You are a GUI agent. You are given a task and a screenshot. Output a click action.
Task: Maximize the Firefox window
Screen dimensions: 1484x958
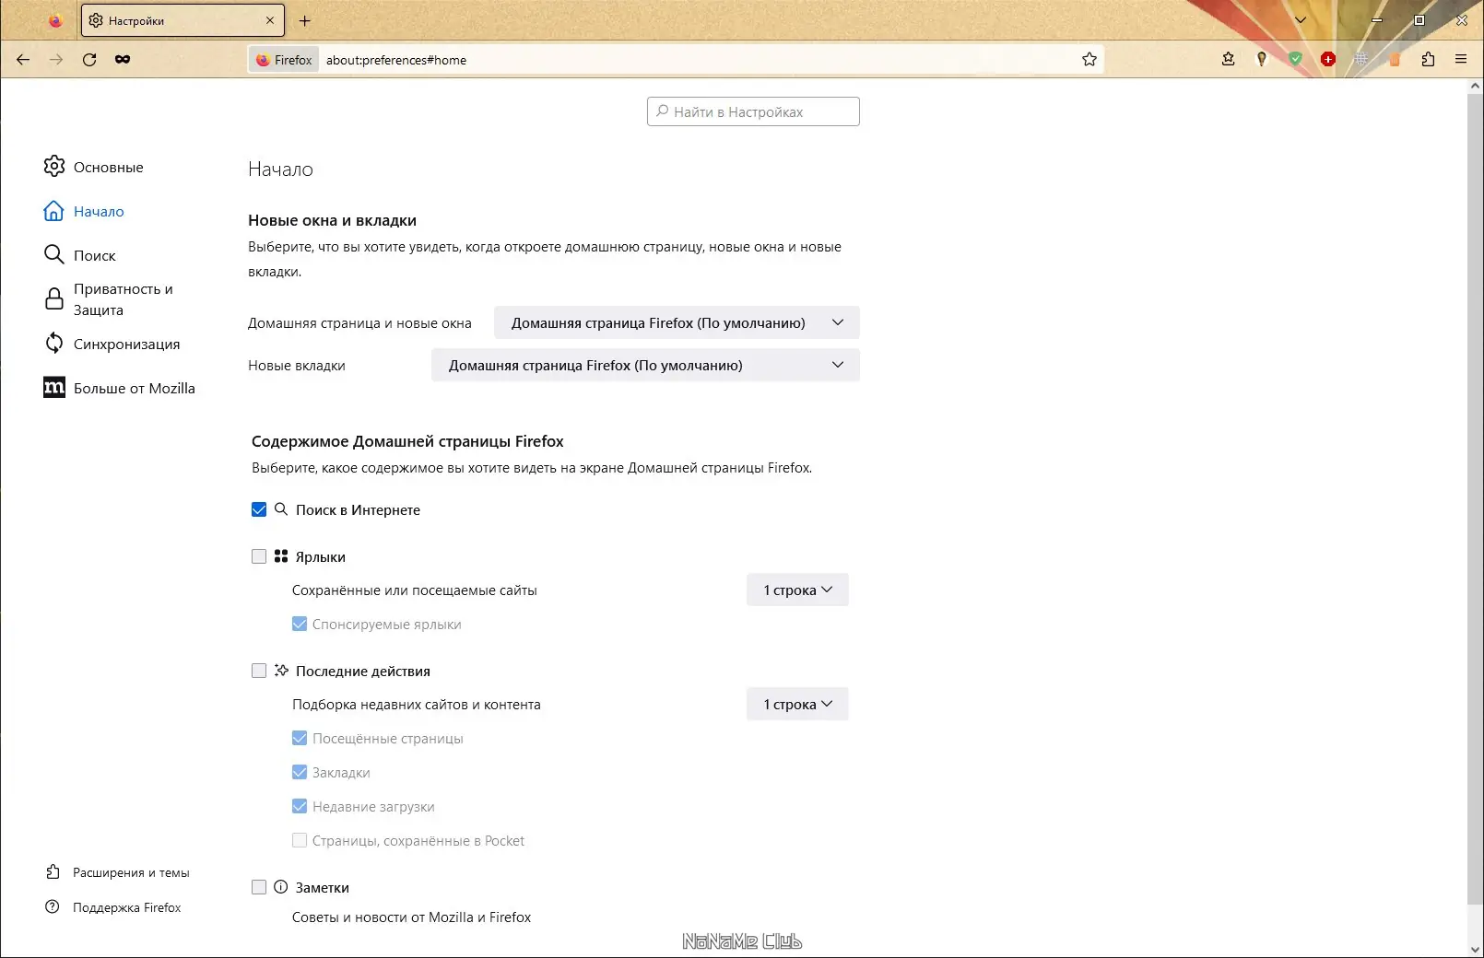(1419, 20)
